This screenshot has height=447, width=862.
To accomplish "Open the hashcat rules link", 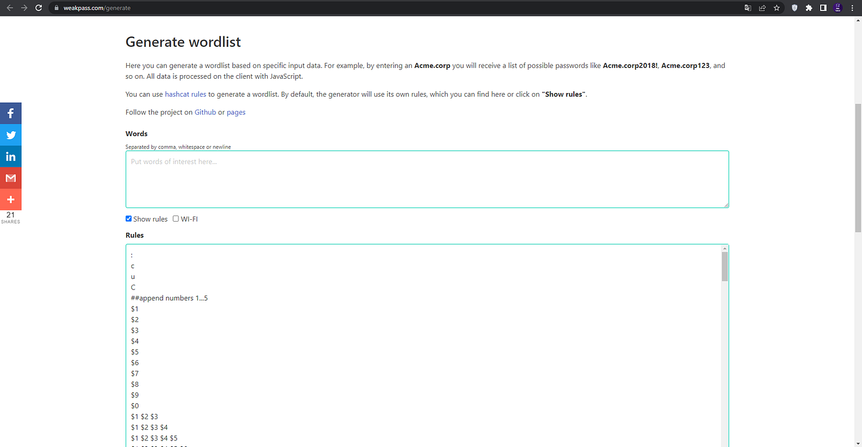I will [185, 94].
